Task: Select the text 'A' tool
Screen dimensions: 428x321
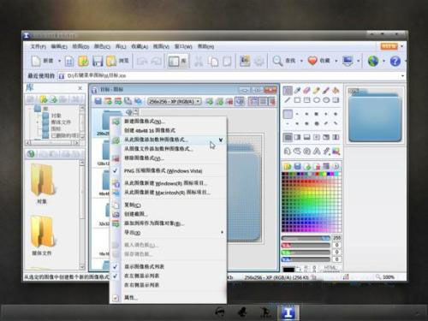Action: pos(317,152)
